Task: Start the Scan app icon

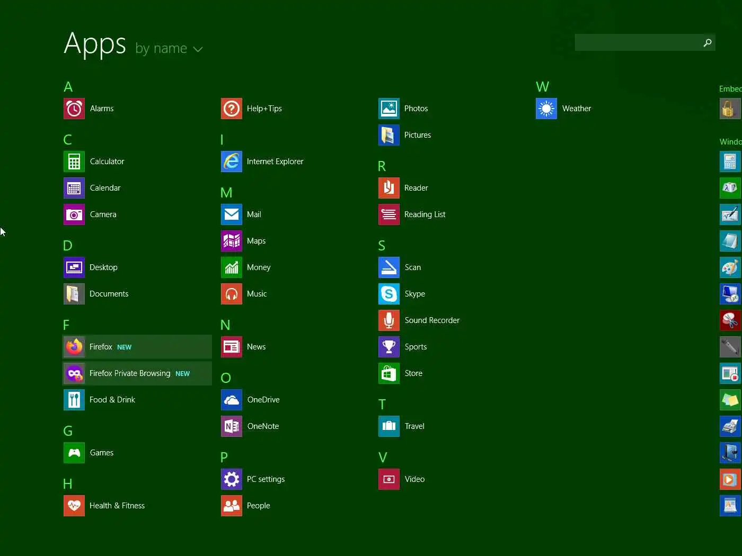Action: click(x=389, y=267)
